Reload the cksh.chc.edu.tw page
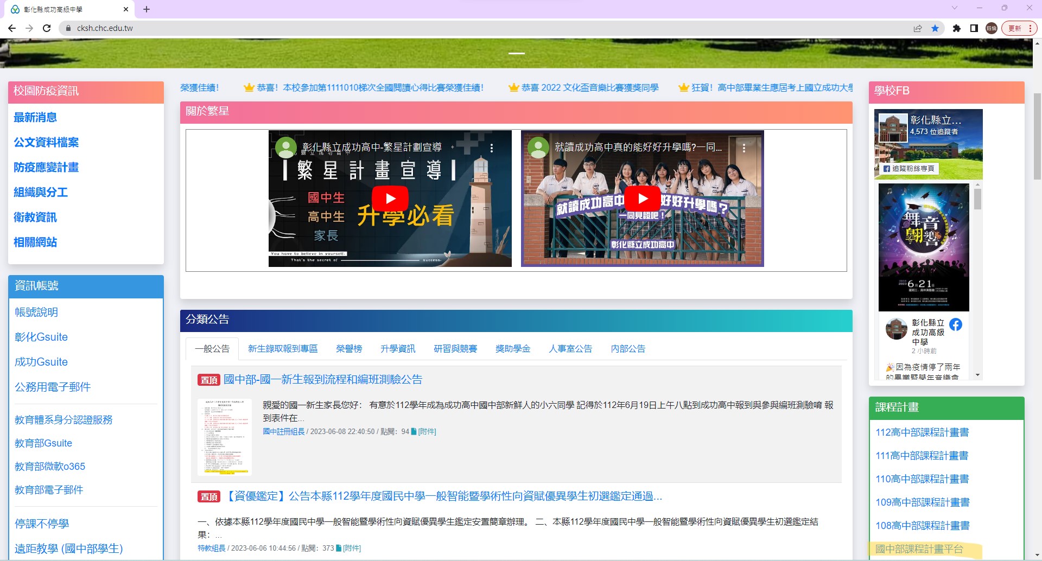 point(47,28)
